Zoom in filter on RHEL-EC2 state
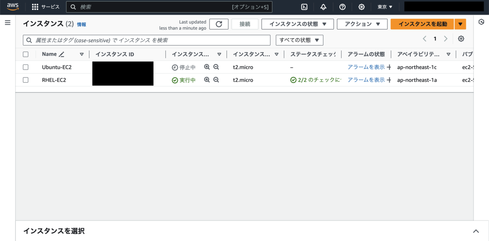The height and width of the screenshot is (241, 489). point(207,80)
